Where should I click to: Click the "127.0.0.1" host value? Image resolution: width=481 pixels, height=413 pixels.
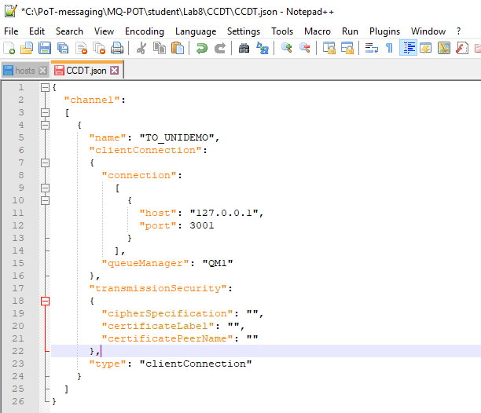[224, 213]
